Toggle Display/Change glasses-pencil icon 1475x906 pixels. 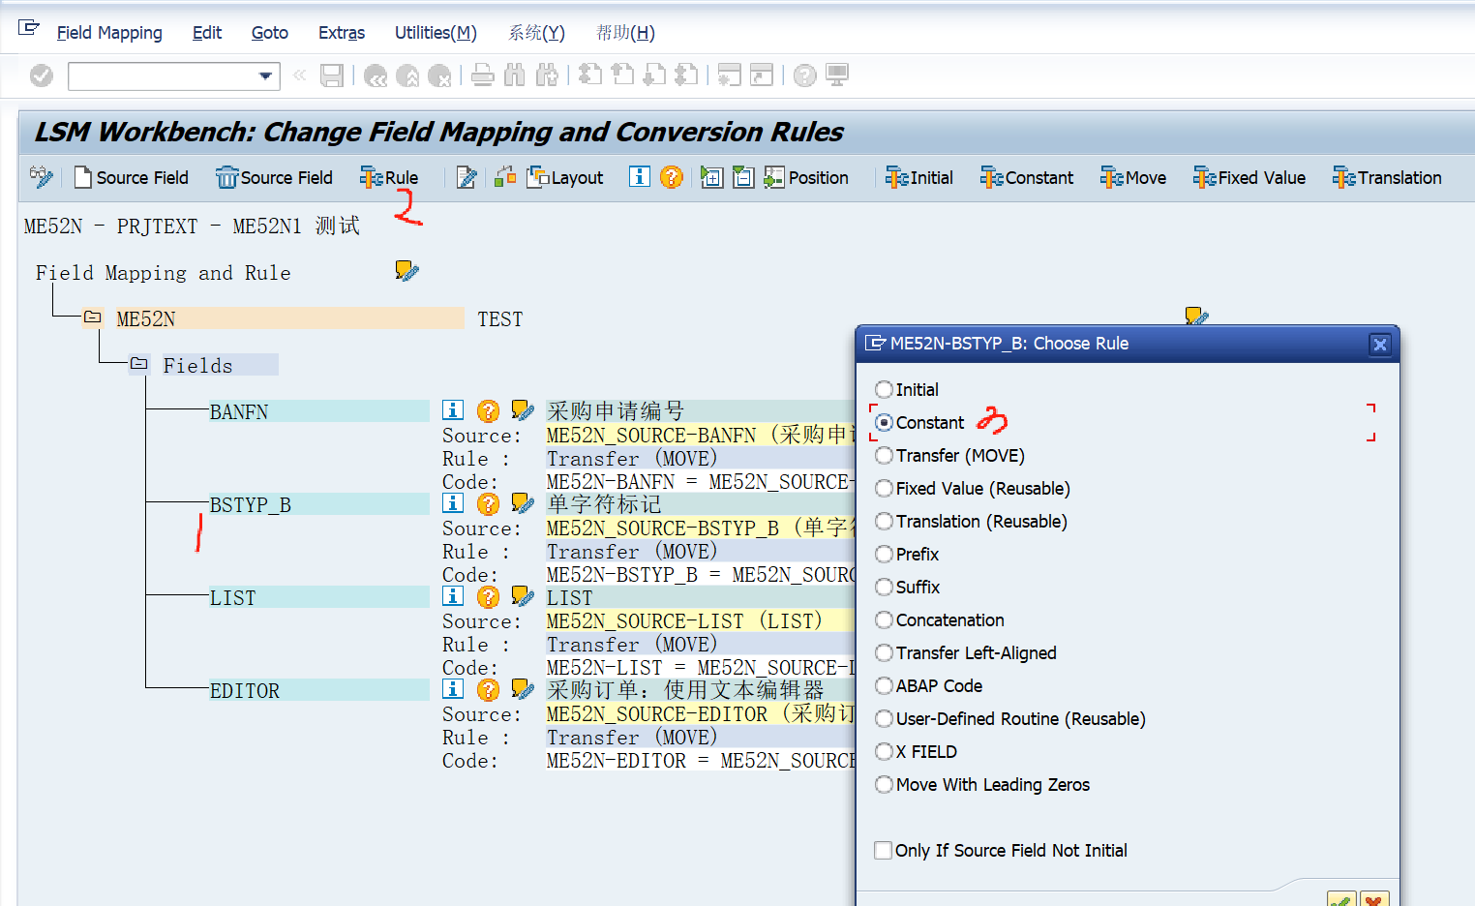coord(41,177)
